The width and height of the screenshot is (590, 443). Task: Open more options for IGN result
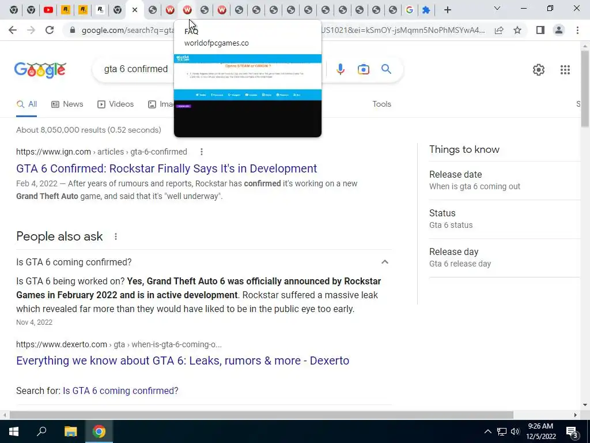point(202,152)
